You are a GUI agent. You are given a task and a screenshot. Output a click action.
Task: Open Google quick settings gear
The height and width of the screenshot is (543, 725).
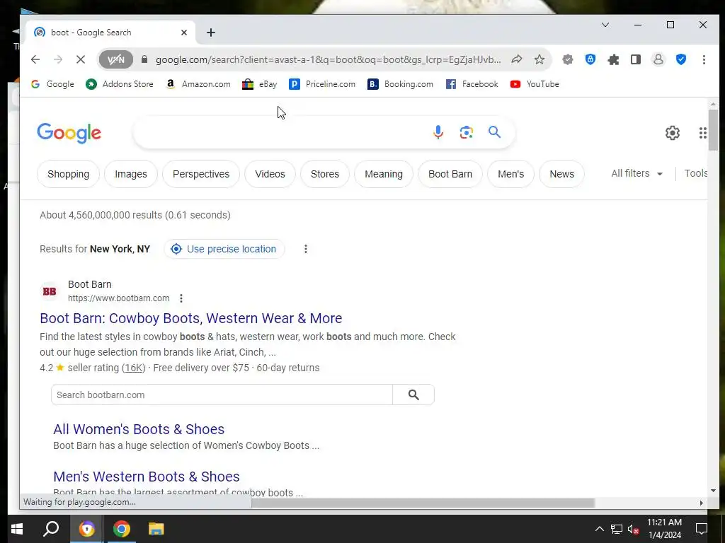673,133
